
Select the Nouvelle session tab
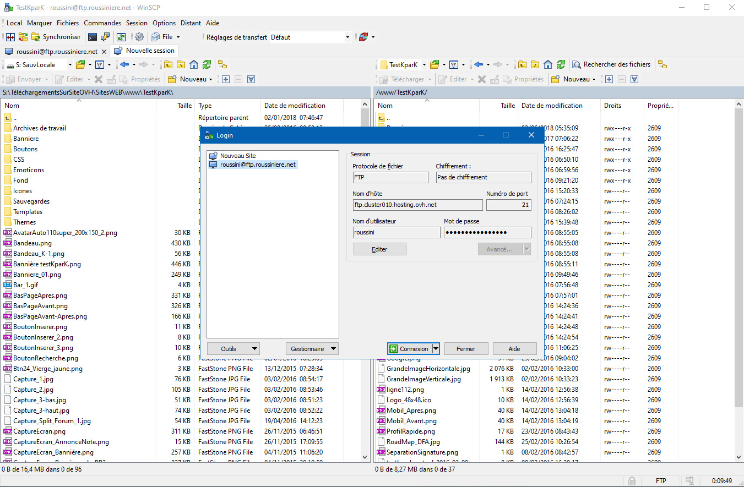(x=145, y=51)
